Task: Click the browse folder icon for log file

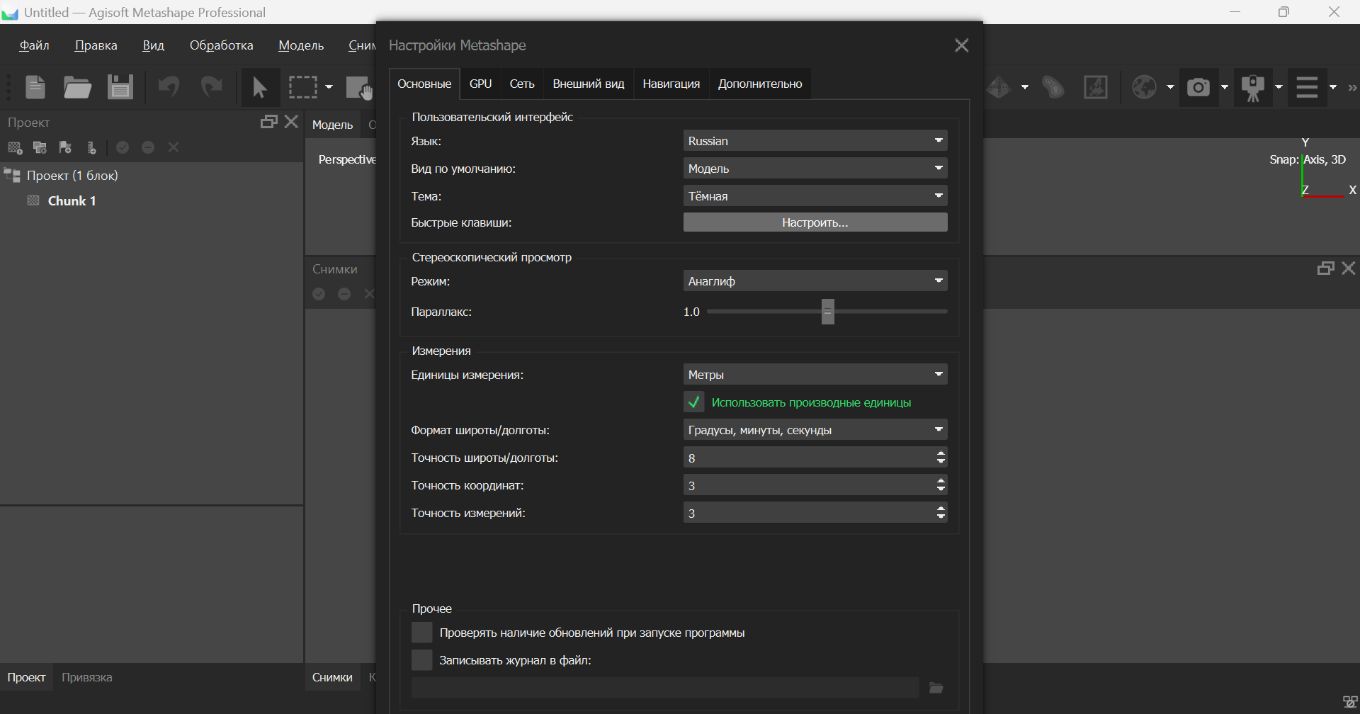Action: (936, 688)
